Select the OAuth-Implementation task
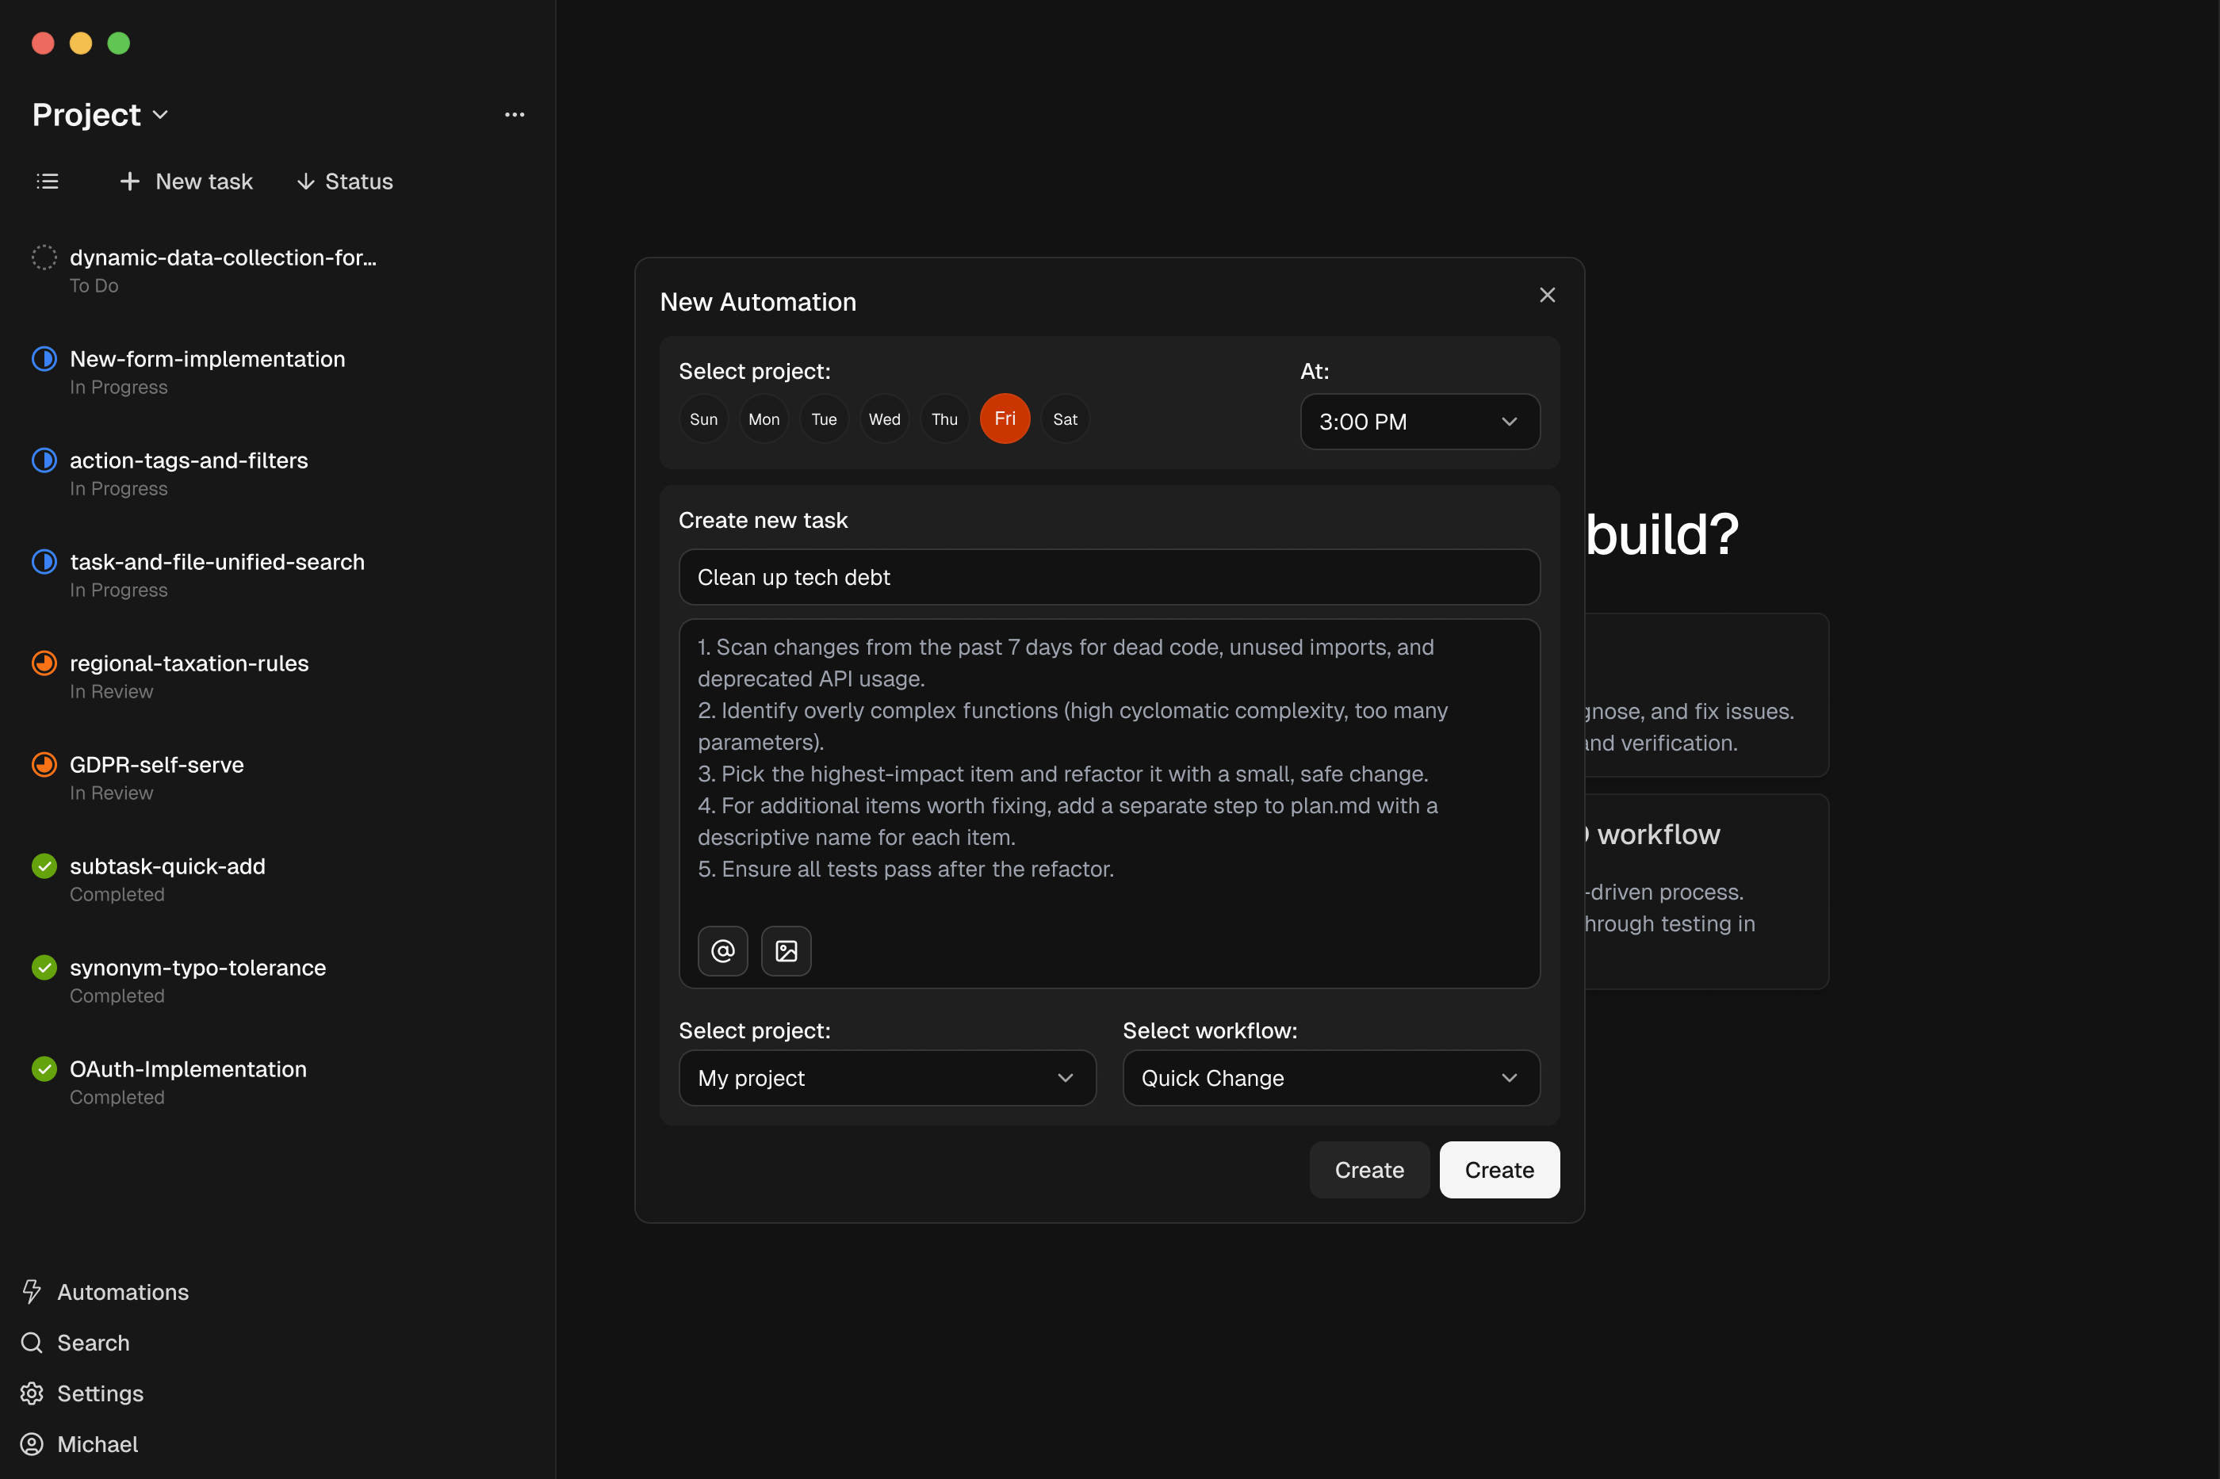Screen dimensions: 2220x1479 point(188,1068)
